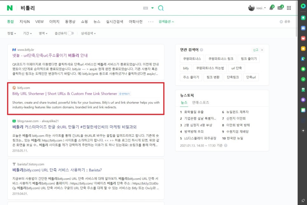The image size is (307, 205).
Task: Open the blue briefcase sidebar icon
Action: pos(303,28)
